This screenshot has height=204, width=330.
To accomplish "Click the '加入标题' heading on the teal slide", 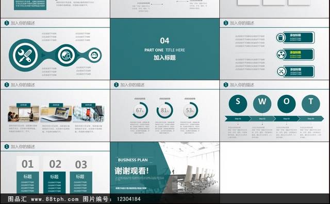I will coord(164,58).
